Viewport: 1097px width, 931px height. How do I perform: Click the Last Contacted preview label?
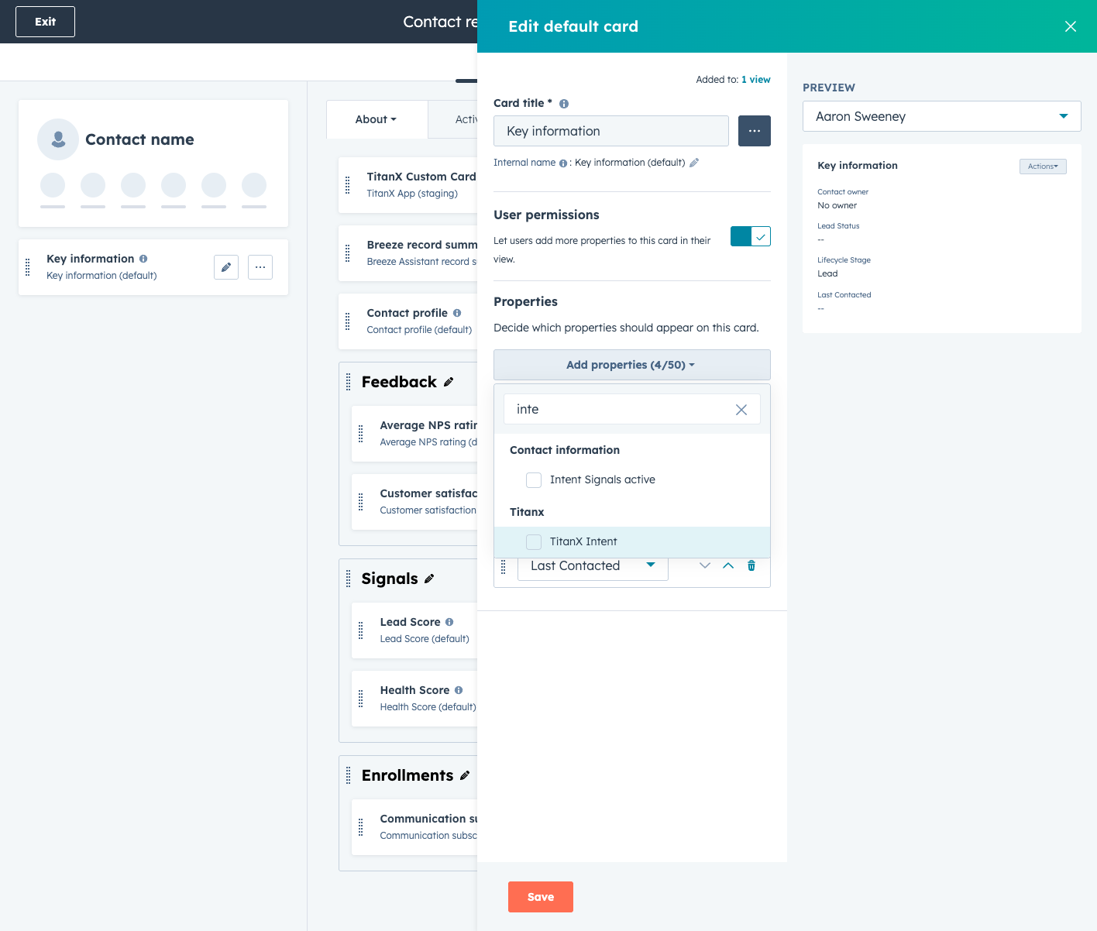pos(844,295)
